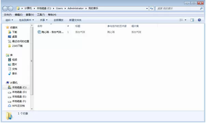Screen dimensions: 206x123
Task: Toggle the preview pane icon
Action: coord(192,20)
